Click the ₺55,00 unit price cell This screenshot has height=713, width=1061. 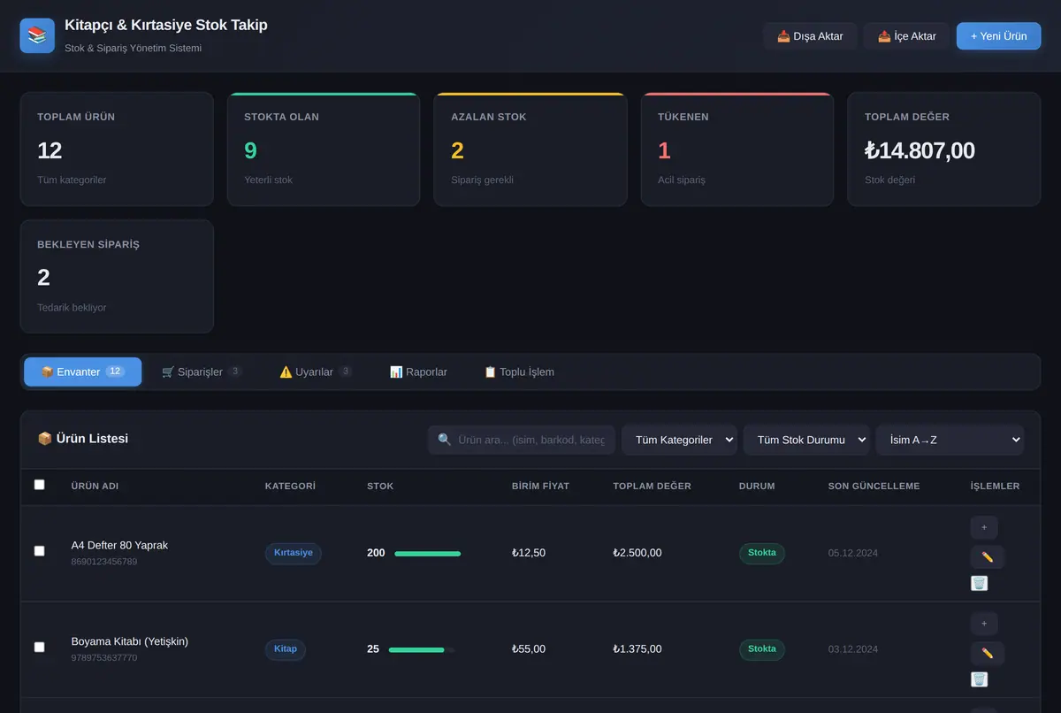[529, 649]
